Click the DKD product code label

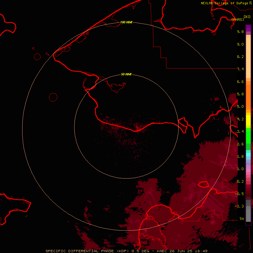(247, 17)
